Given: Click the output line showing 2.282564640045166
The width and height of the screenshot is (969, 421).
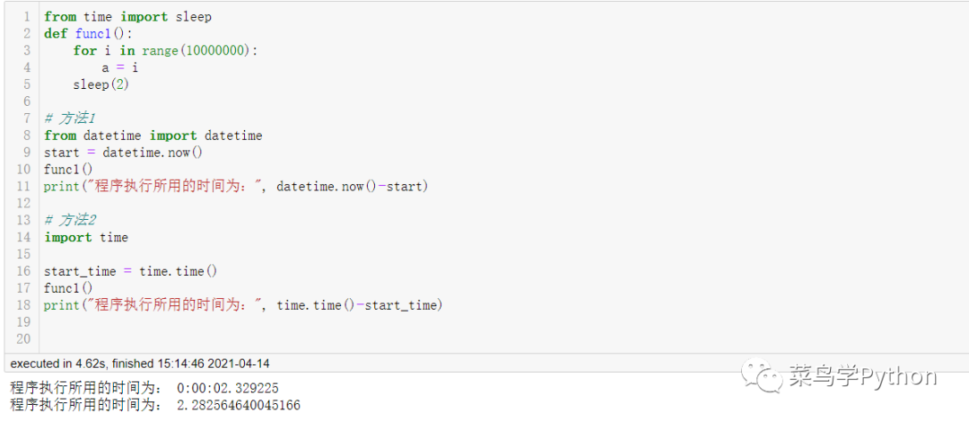Looking at the screenshot, I should point(155,405).
